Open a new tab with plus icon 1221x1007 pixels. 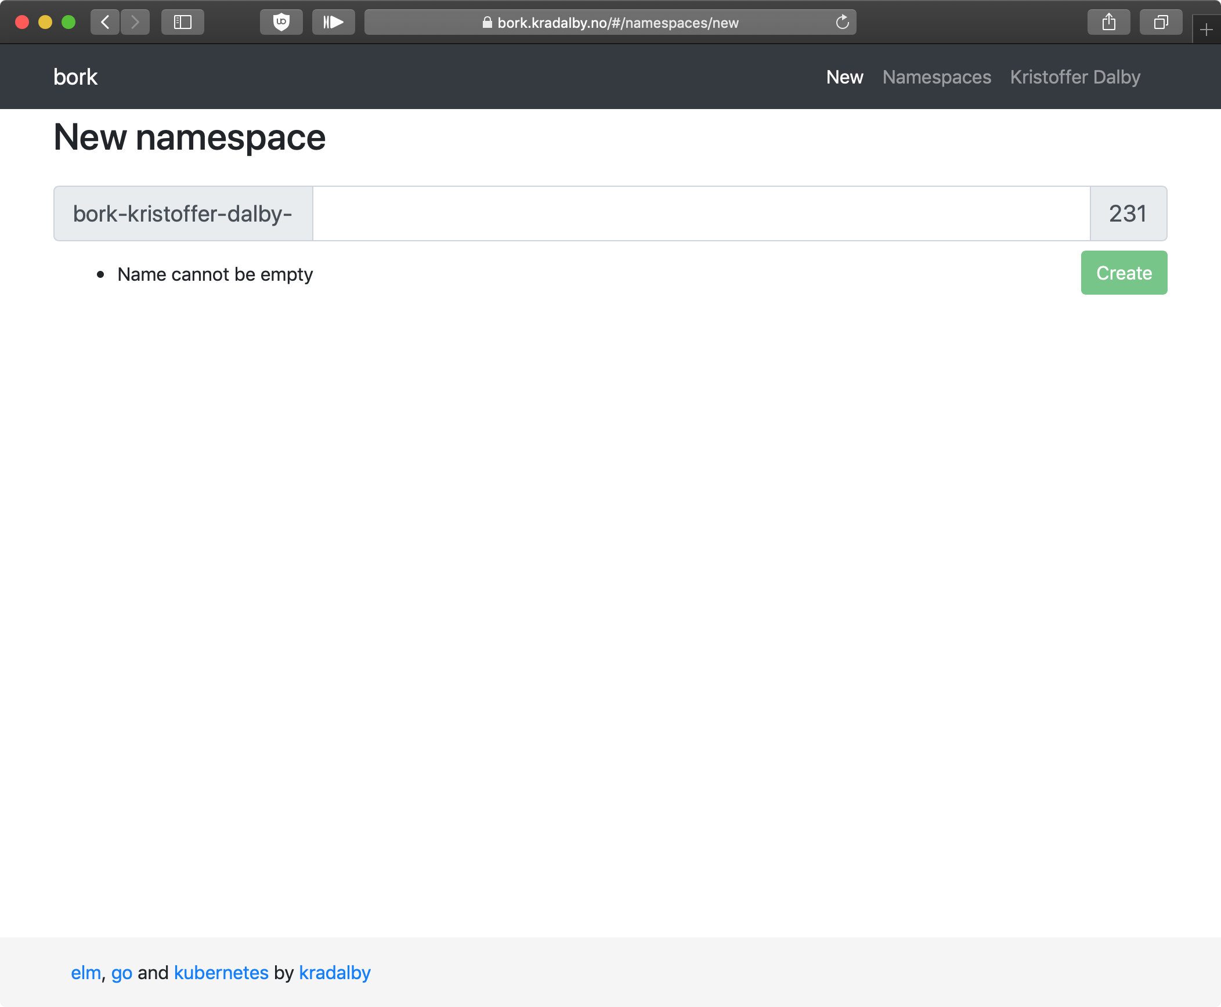[x=1206, y=30]
